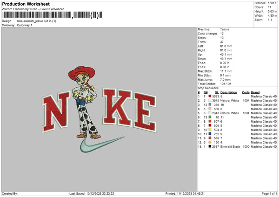Click the white swatch beside stitch count 3545

tap(210, 100)
